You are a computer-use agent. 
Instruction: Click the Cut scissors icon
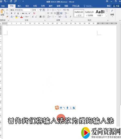7,10
